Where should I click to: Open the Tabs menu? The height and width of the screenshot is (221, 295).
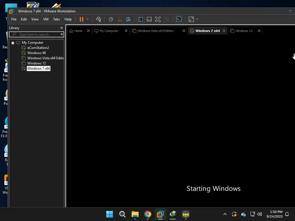(x=56, y=19)
